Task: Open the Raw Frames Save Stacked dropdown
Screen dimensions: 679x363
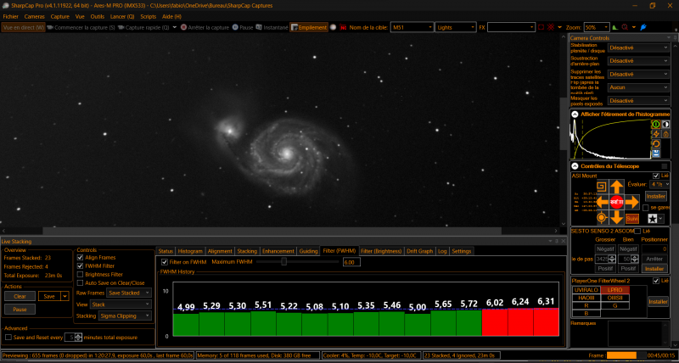Action: pyautogui.click(x=129, y=293)
